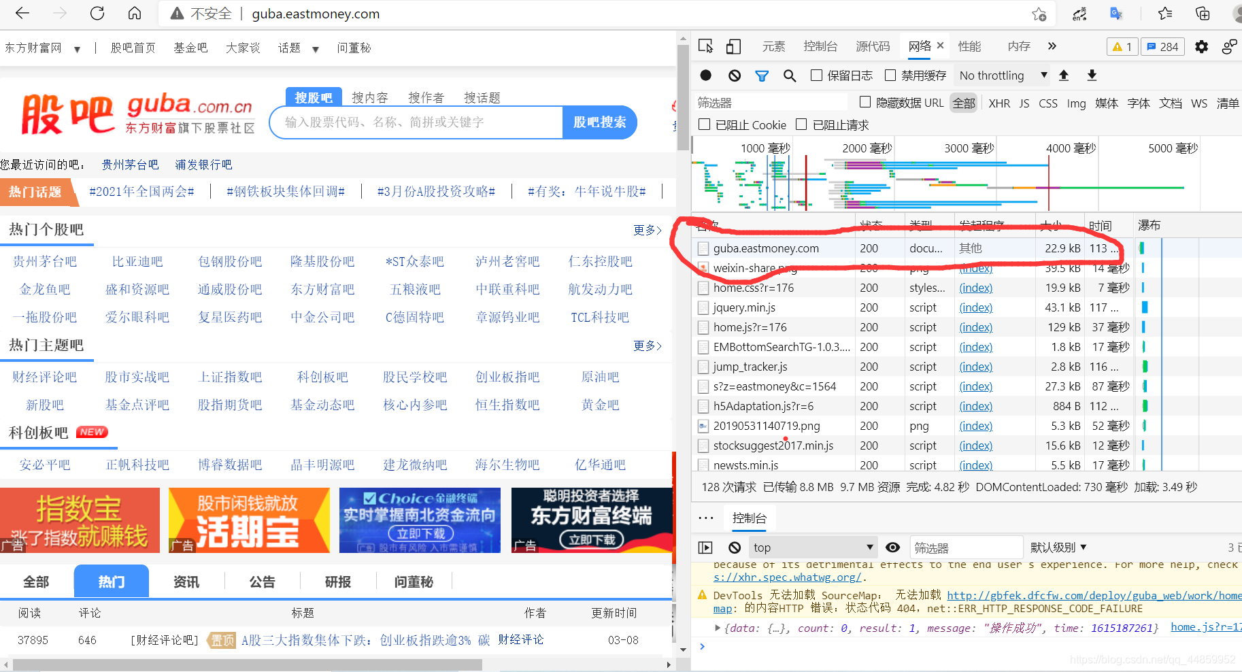Select the XHR filter type

coord(999,103)
